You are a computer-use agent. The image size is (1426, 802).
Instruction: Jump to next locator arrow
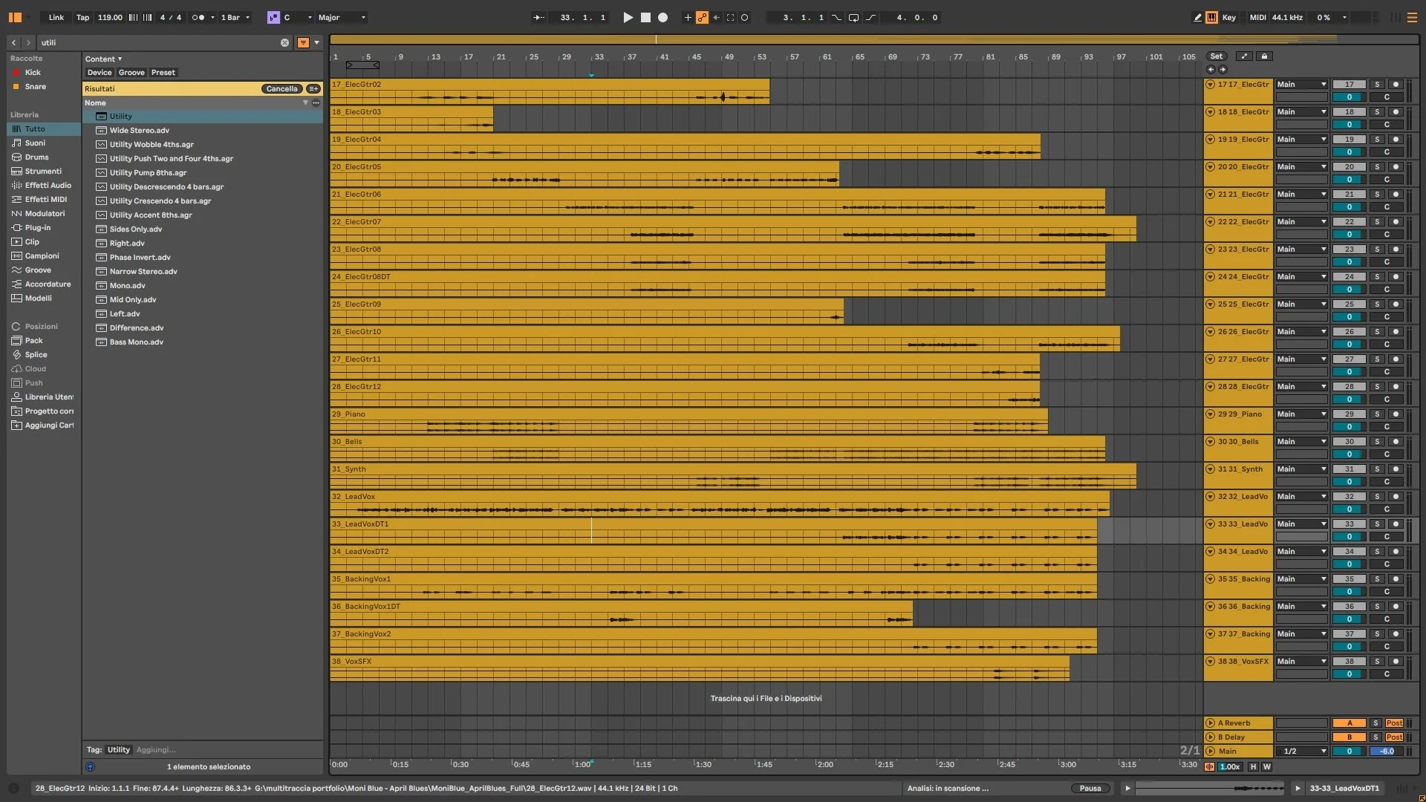(x=1222, y=69)
